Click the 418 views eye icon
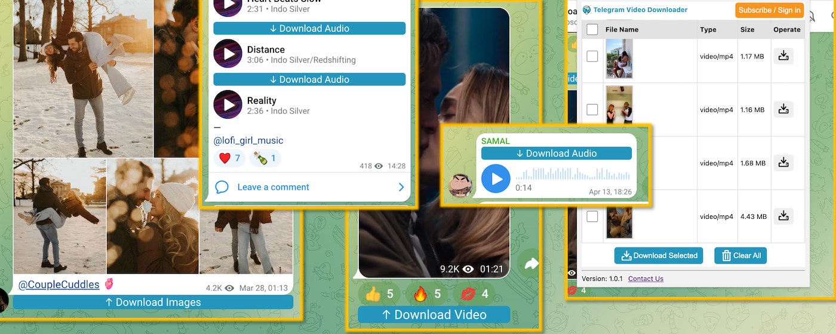836x334 pixels. click(x=379, y=166)
